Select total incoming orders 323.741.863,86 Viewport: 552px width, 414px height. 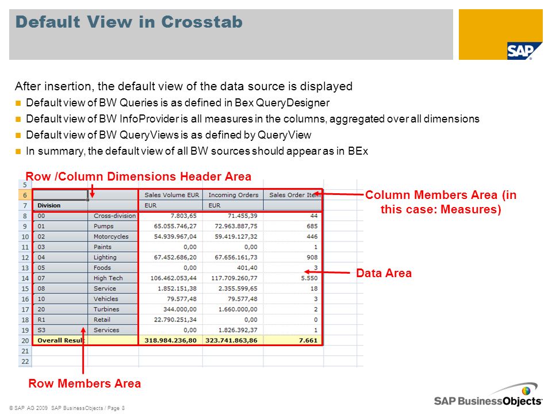pyautogui.click(x=233, y=340)
